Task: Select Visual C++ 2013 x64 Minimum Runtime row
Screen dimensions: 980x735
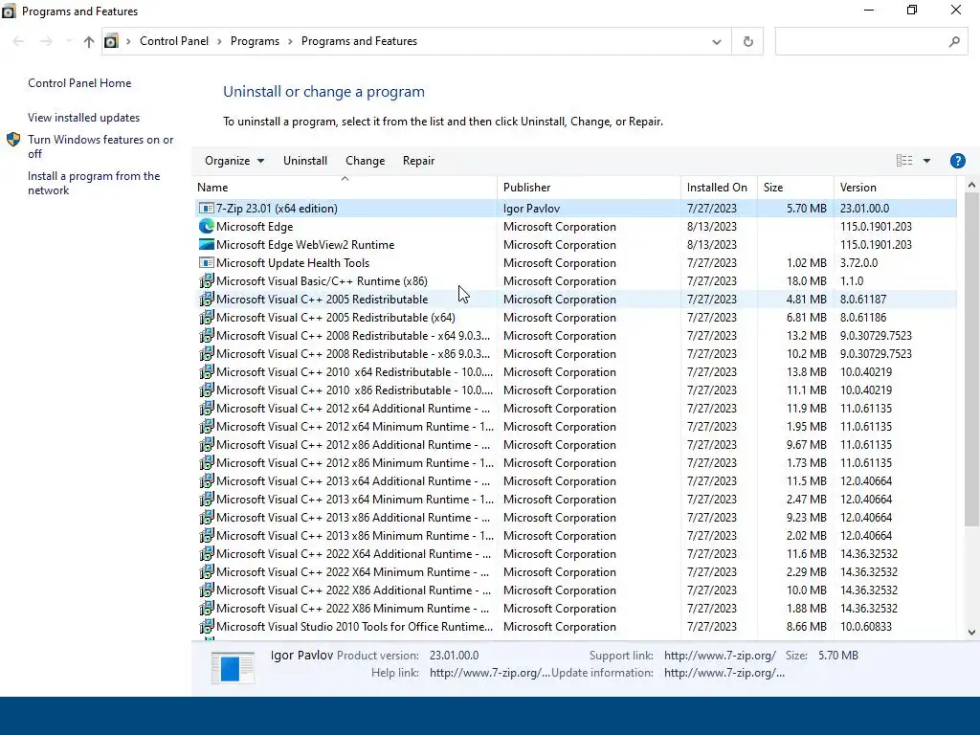Action: click(x=575, y=498)
